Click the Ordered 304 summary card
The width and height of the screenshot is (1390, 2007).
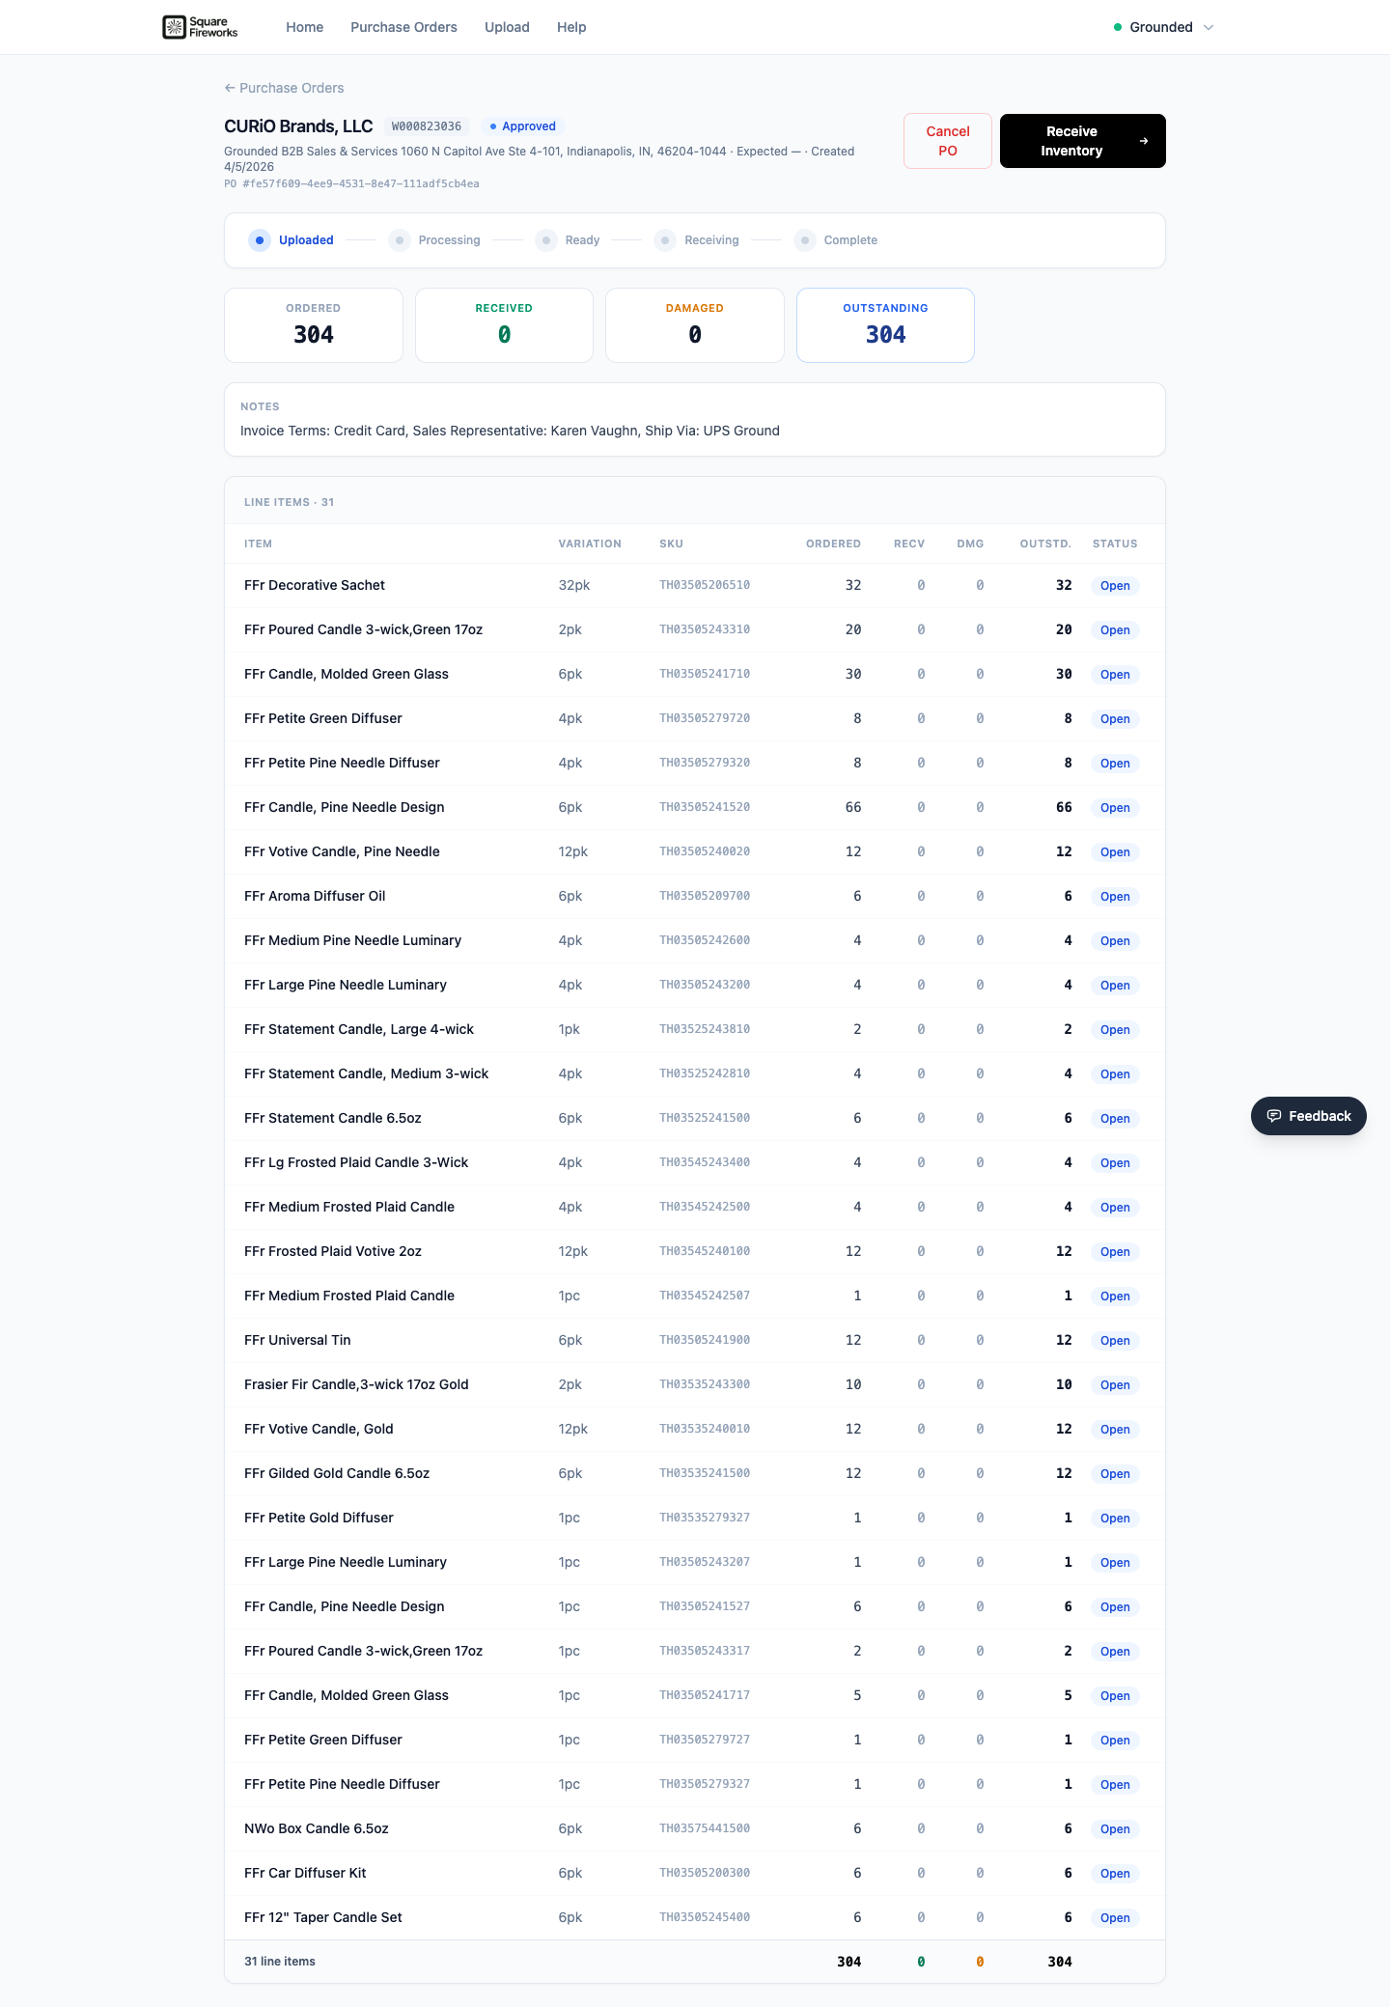point(314,325)
